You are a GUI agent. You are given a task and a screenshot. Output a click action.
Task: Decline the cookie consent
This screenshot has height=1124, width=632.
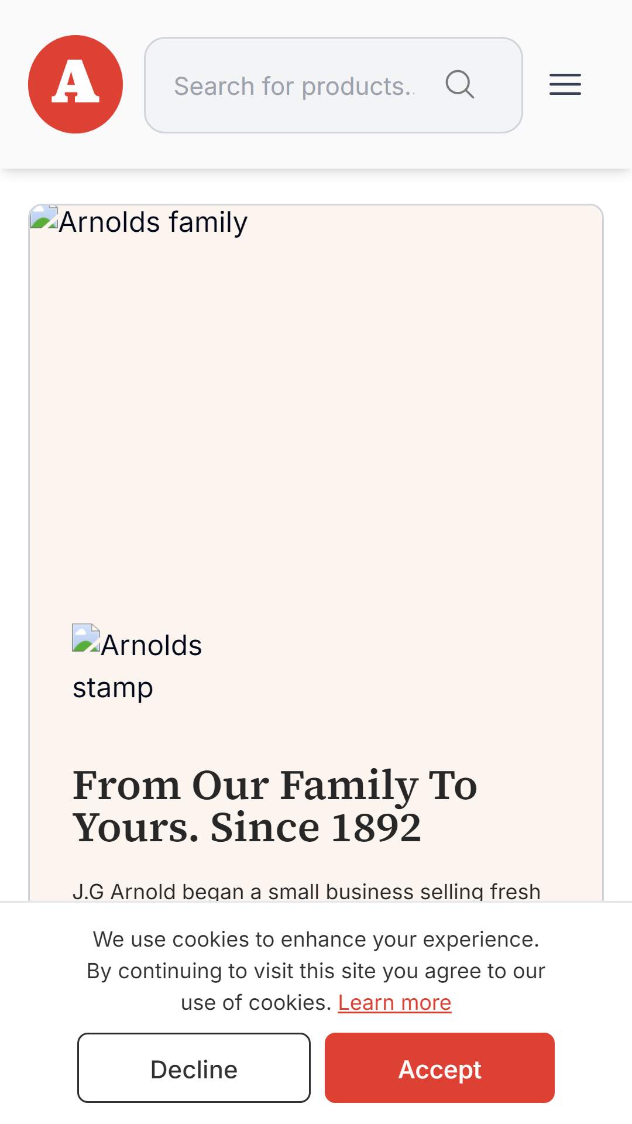pos(194,1068)
